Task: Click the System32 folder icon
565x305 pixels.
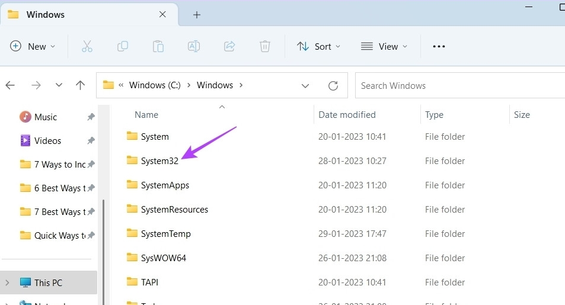Action: (x=132, y=160)
